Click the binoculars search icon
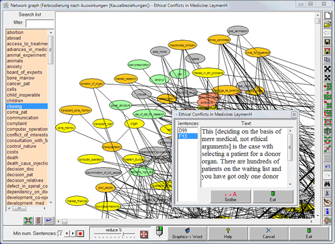 (327, 184)
